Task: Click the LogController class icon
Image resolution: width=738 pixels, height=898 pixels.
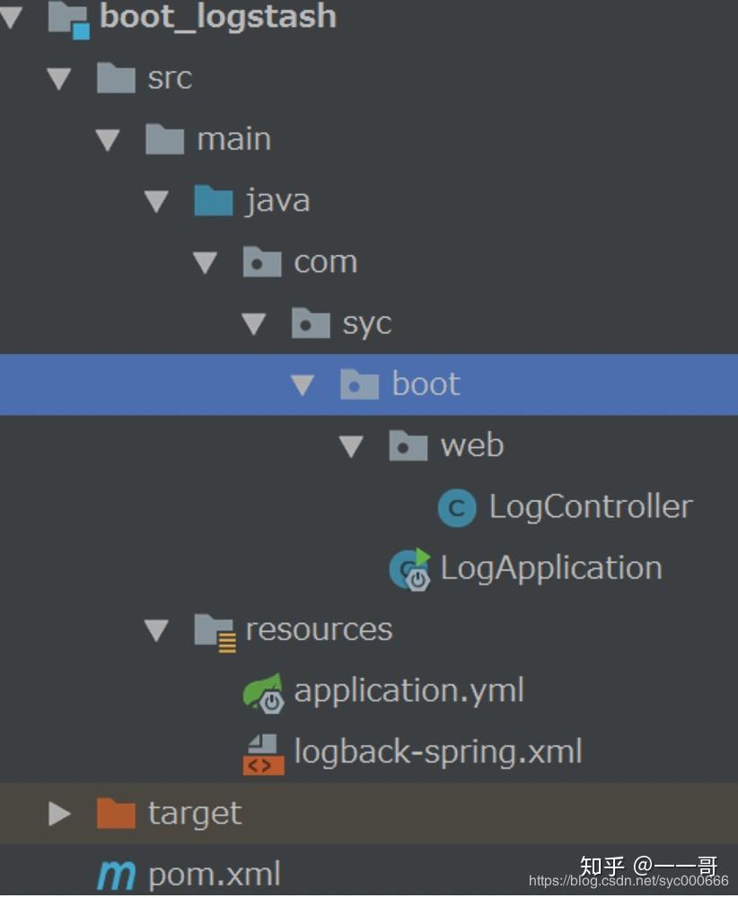Action: click(456, 507)
